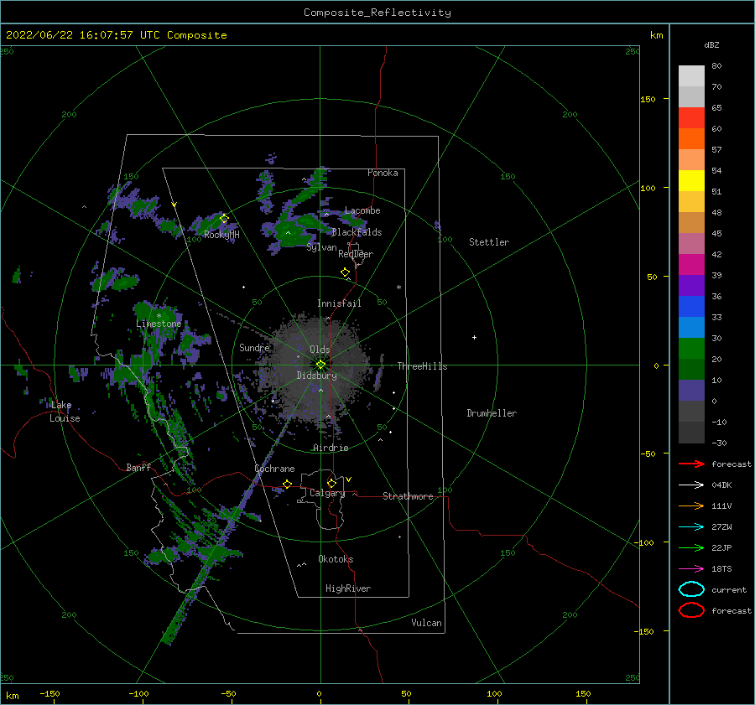This screenshot has width=755, height=705.
Task: Click the Vulcan town label
Action: (426, 623)
